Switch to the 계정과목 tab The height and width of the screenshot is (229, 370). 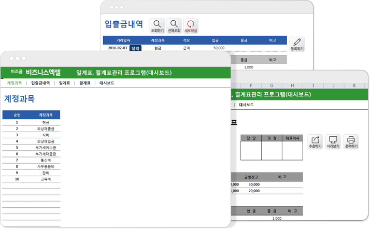tap(15, 83)
